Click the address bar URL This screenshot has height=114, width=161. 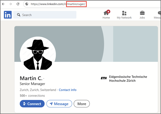[58, 4]
